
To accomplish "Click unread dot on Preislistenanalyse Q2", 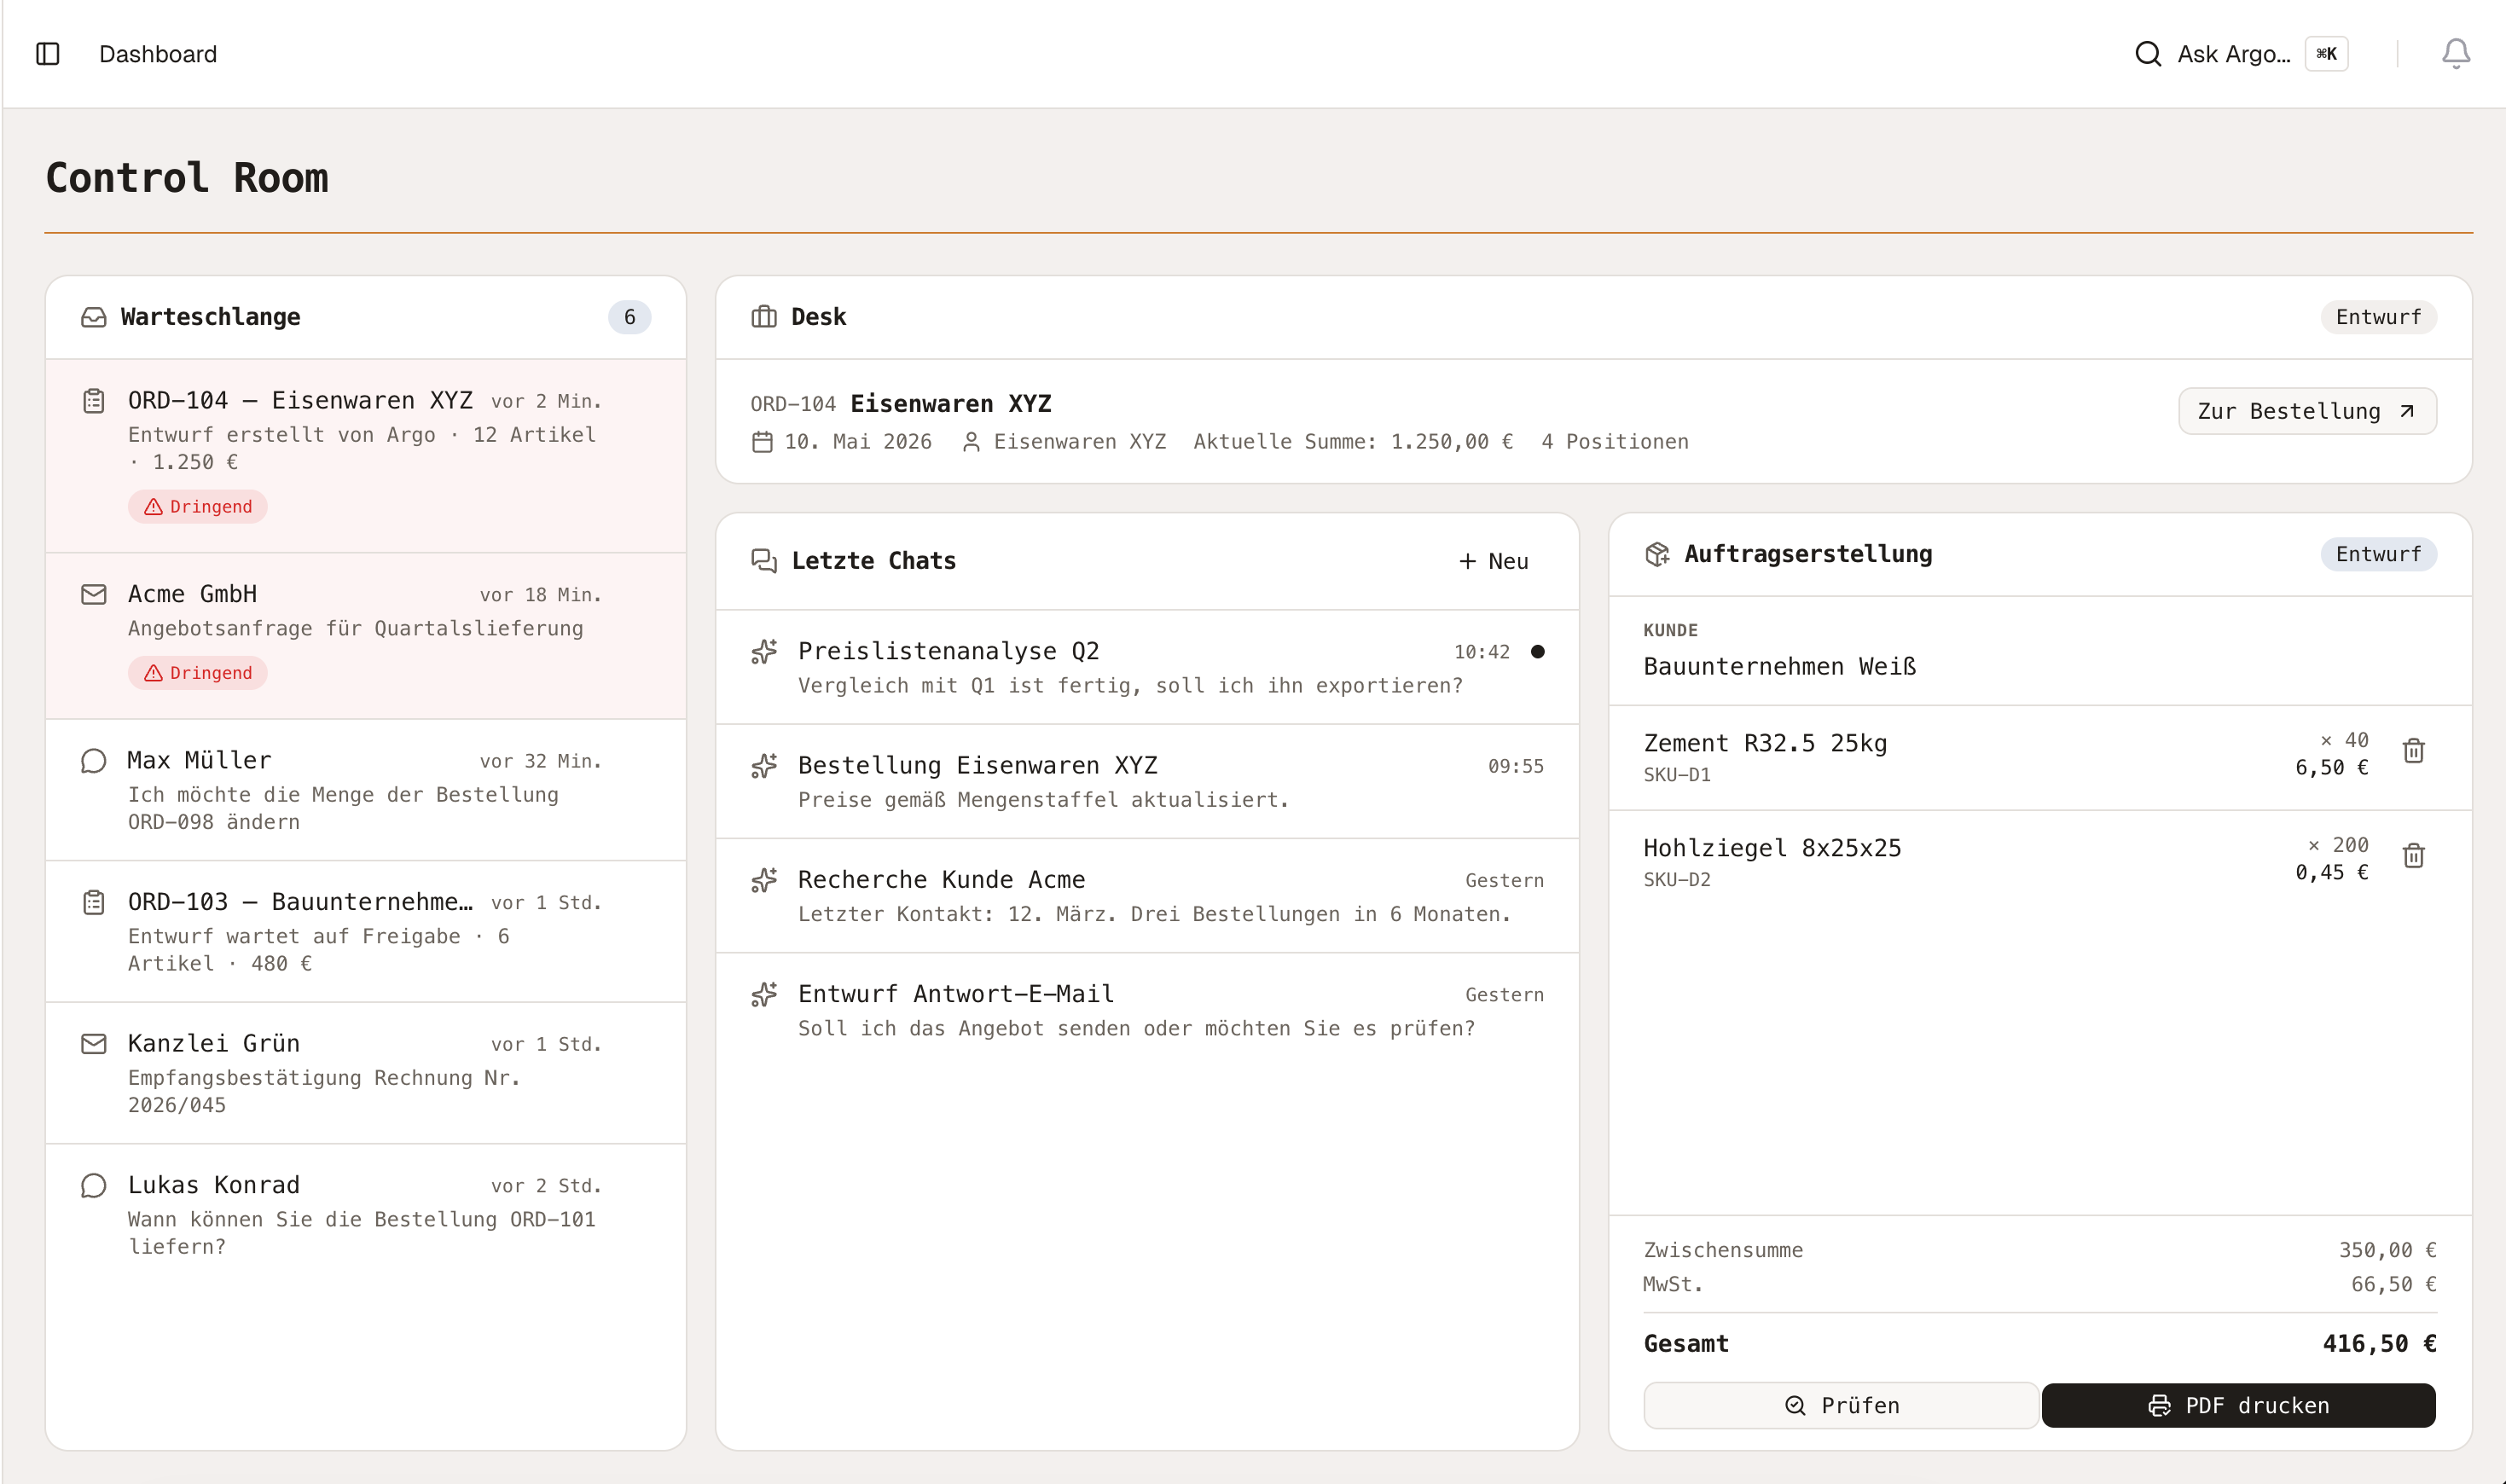I will 1537,652.
